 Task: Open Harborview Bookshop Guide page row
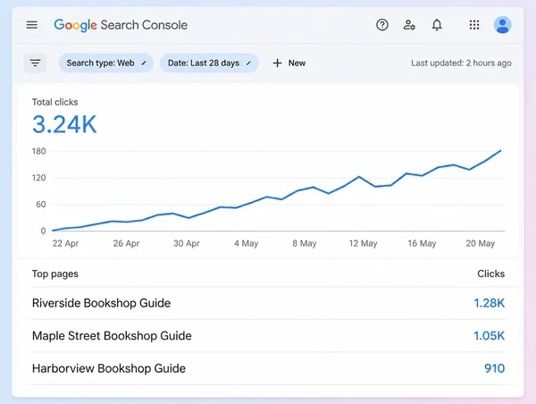[x=268, y=368]
